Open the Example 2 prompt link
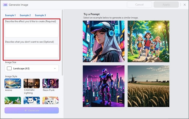The height and width of the screenshot is (119, 189). tap(25, 15)
